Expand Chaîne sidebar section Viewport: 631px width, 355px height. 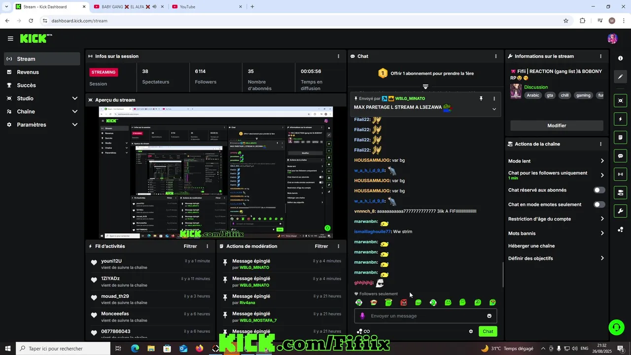pyautogui.click(x=75, y=111)
